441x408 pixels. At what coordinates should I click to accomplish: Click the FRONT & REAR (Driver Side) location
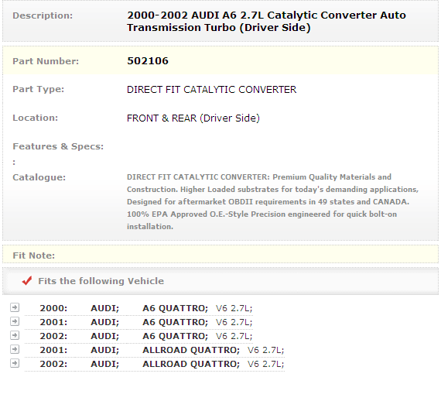tap(193, 118)
